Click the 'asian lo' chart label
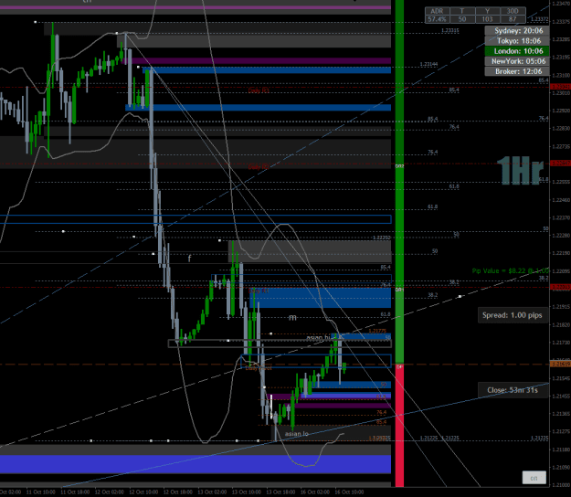Screen dimensions: 571x497 point(296,434)
